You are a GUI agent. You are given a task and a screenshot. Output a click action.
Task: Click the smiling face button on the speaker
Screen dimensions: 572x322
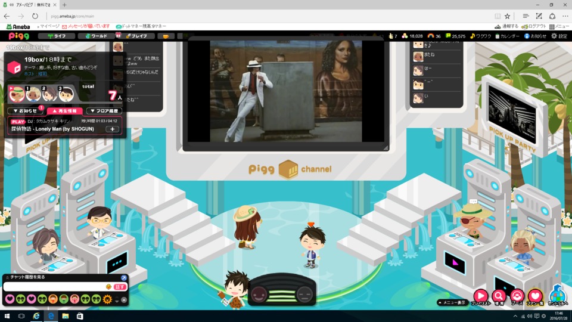pyautogui.click(x=259, y=293)
